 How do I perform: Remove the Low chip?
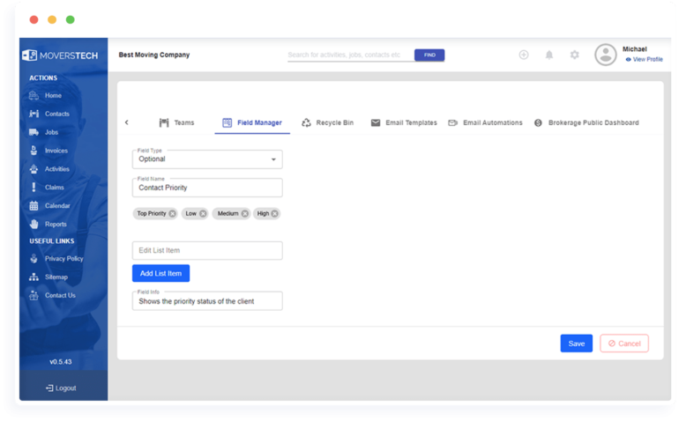[x=203, y=214]
